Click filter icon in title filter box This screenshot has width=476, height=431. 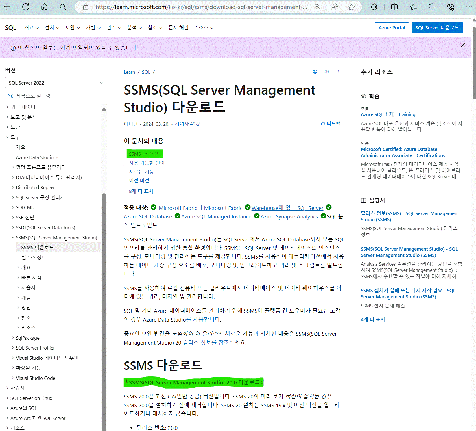[10, 96]
